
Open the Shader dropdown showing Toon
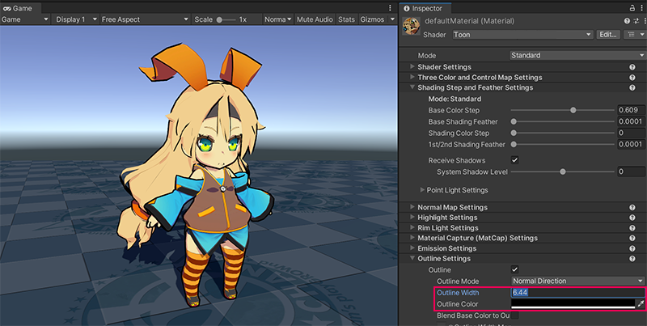522,35
